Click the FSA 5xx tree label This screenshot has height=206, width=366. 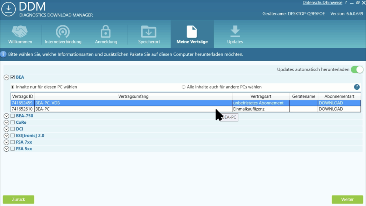tap(24, 148)
